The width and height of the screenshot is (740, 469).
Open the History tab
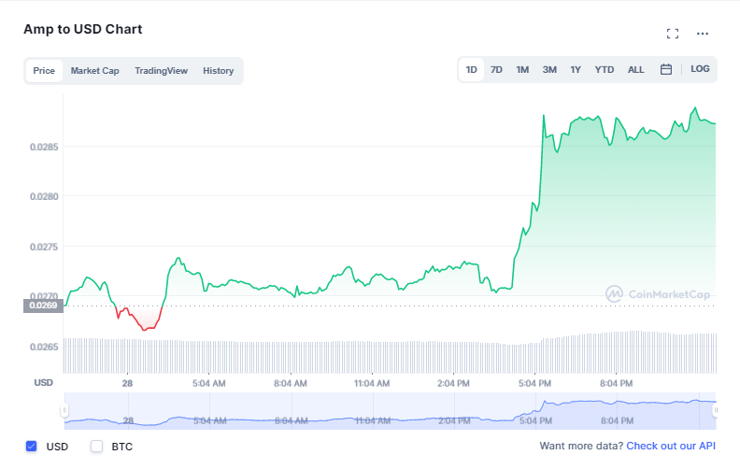[218, 71]
